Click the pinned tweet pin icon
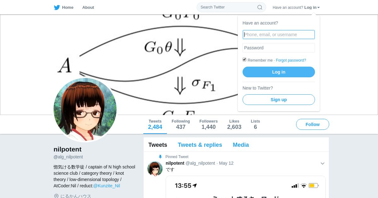This screenshot has width=378, height=198. coord(160,157)
